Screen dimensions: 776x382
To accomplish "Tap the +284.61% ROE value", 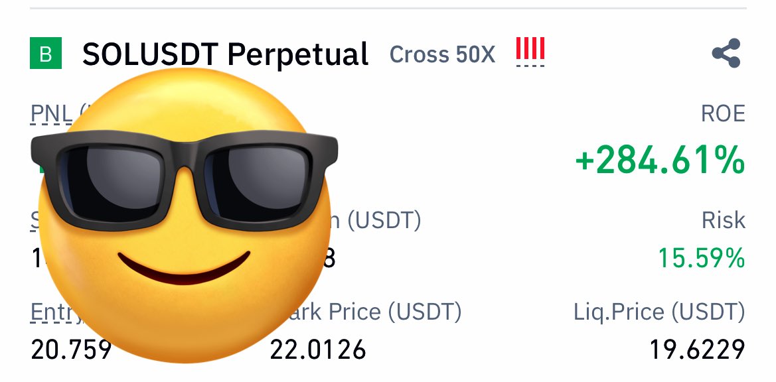I will tap(660, 160).
